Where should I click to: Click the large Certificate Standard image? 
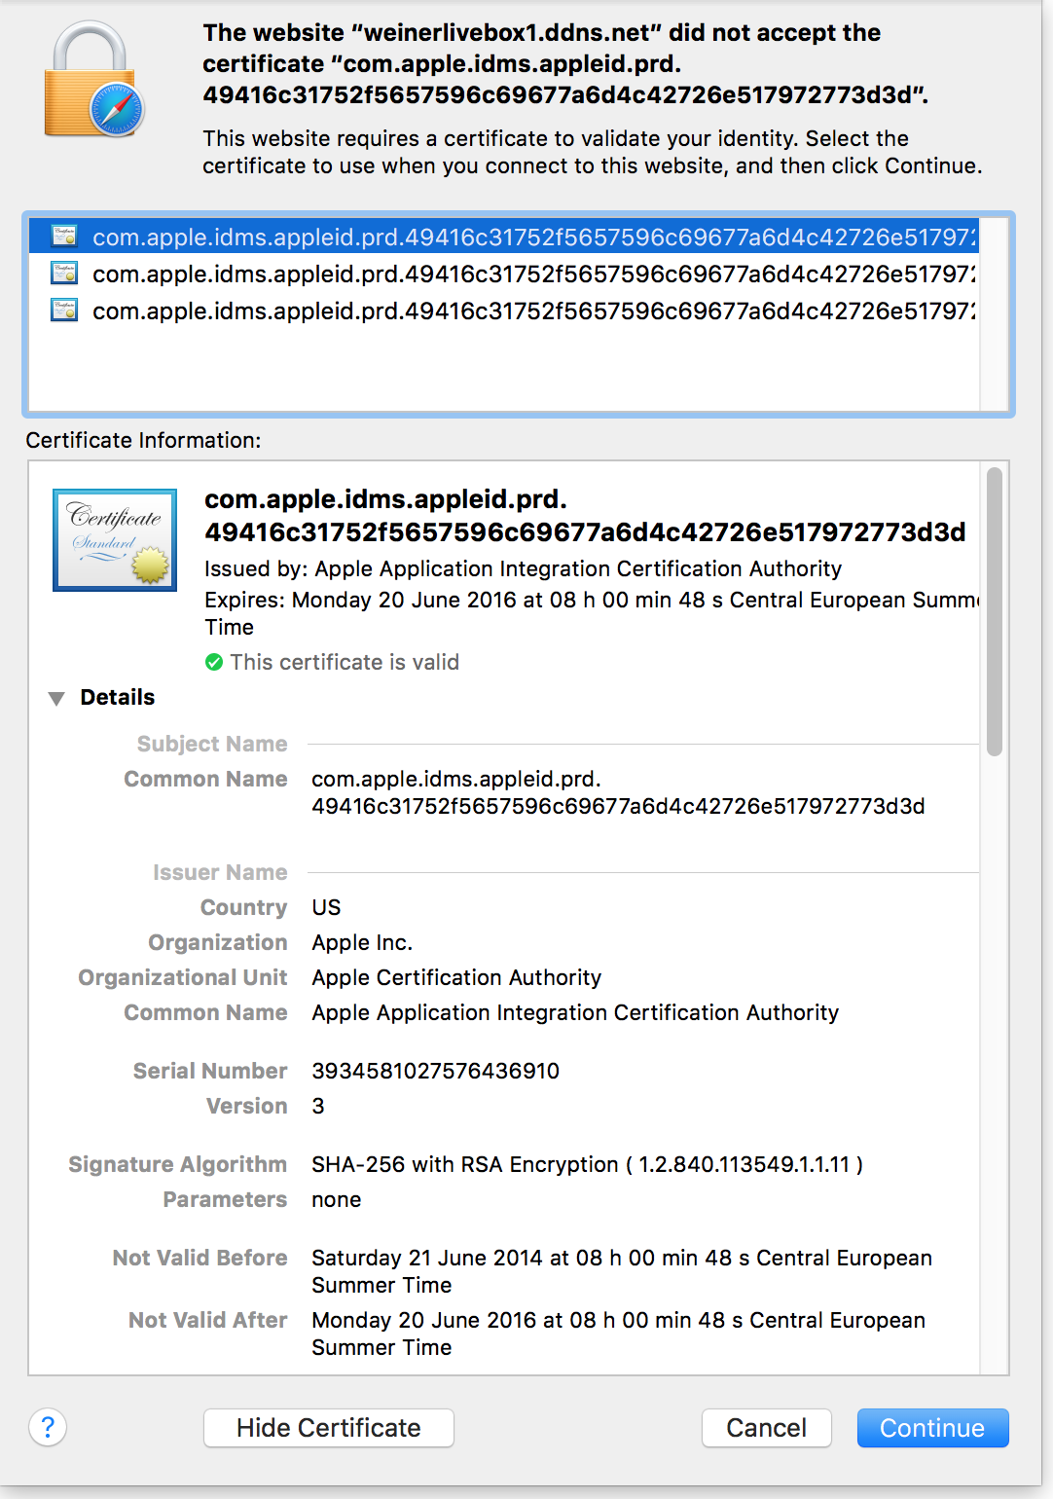click(115, 540)
